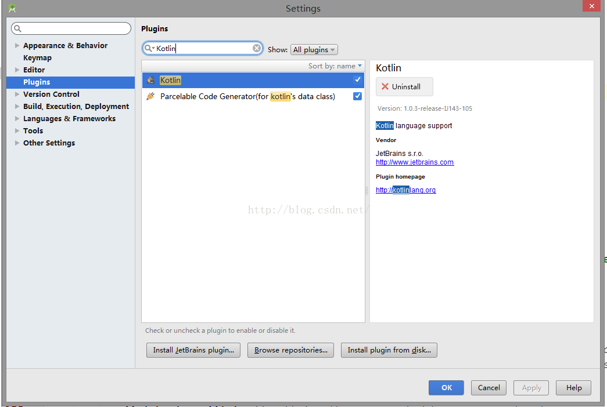Click the settings search magnifier icon
This screenshot has width=607, height=407.
pyautogui.click(x=18, y=28)
